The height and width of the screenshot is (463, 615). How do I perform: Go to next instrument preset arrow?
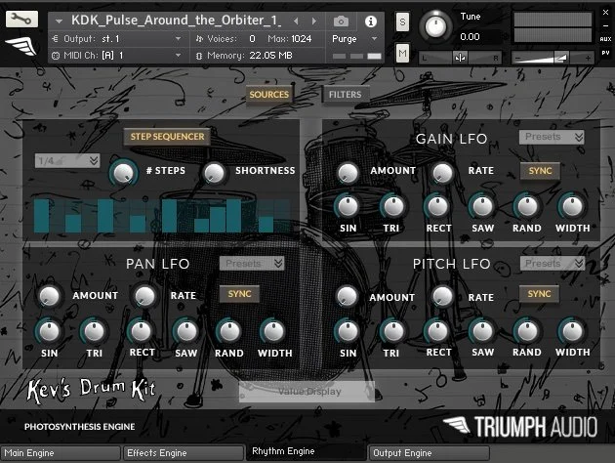[313, 21]
